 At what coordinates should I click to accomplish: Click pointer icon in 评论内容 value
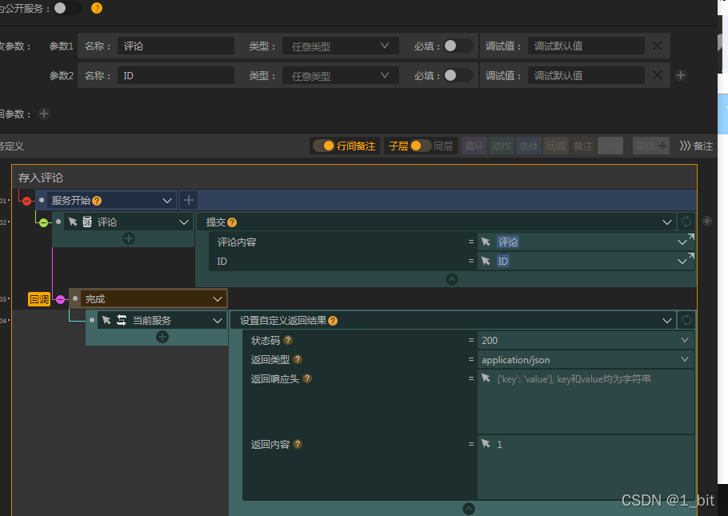[486, 242]
